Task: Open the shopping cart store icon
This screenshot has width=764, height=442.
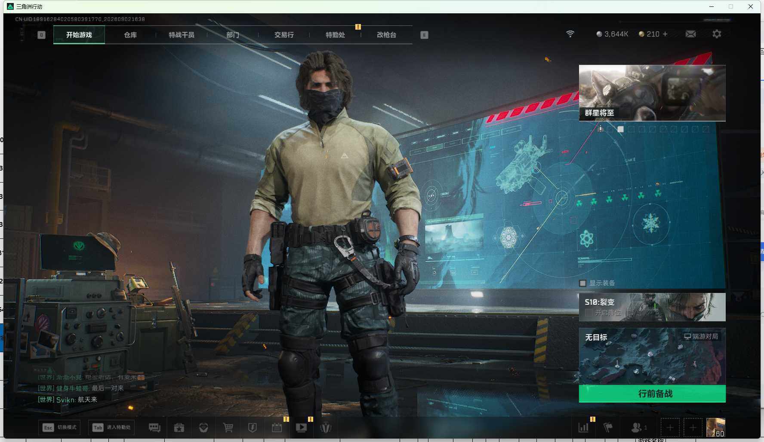Action: tap(228, 427)
